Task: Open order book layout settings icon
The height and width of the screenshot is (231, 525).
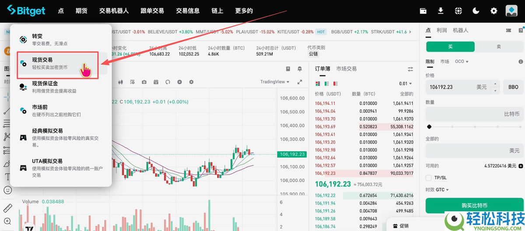Action: pos(410,69)
